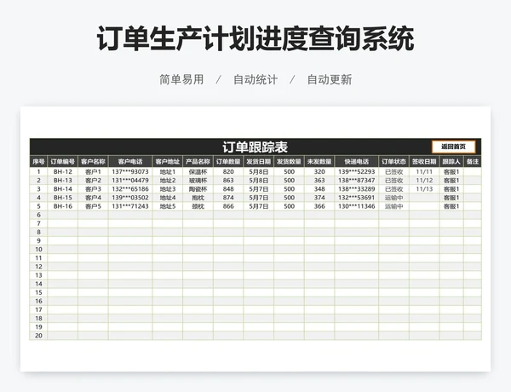Select the 备注 column header
Viewport: 511px width, 392px height.
coord(473,161)
